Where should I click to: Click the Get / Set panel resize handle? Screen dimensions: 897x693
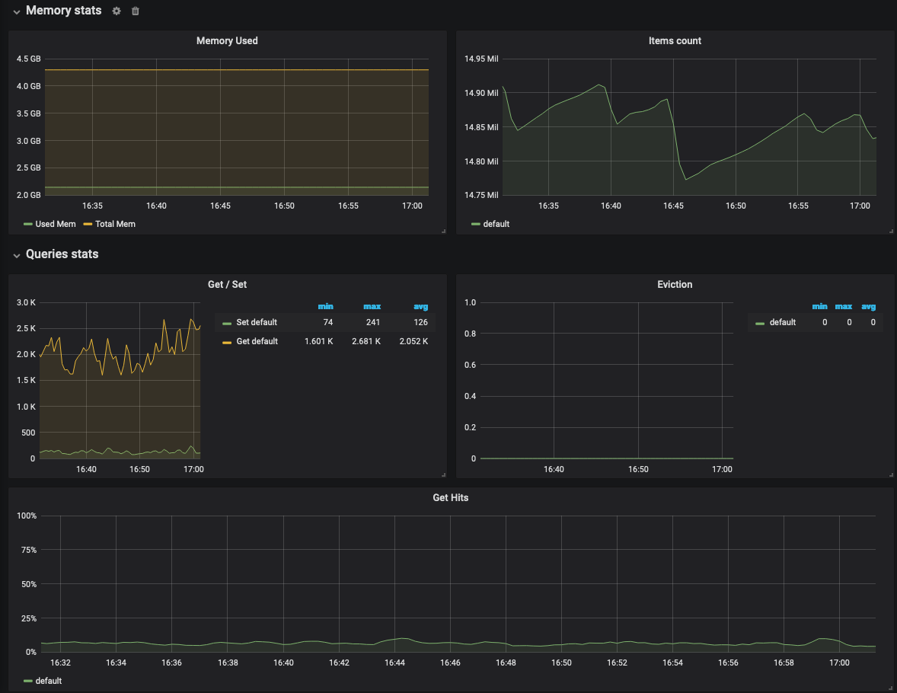[x=443, y=474]
